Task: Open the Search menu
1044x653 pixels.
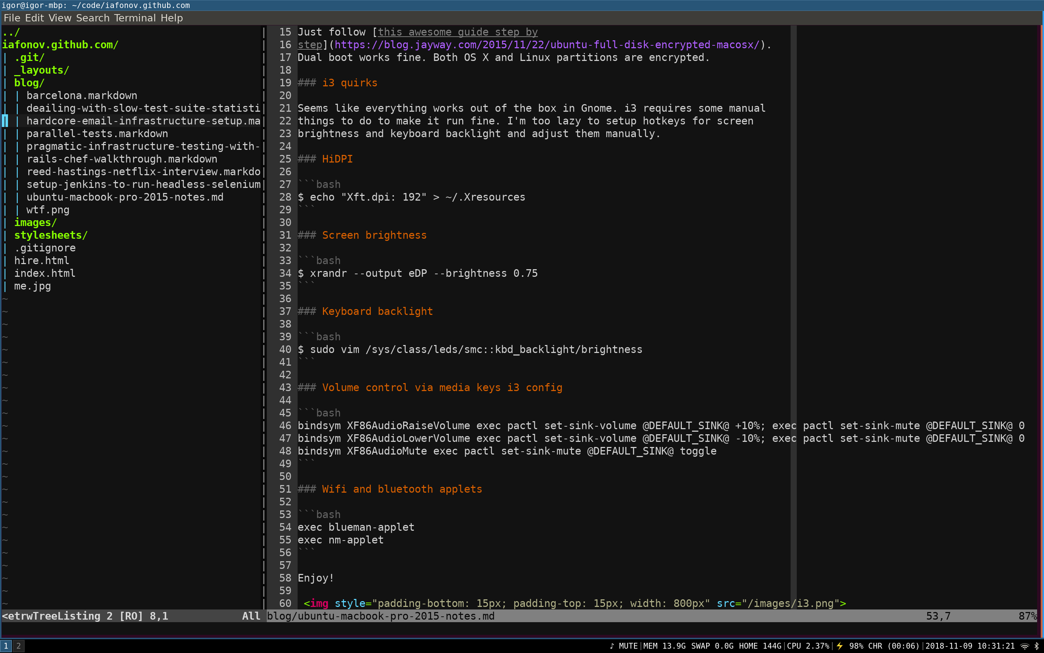Action: (x=93, y=18)
